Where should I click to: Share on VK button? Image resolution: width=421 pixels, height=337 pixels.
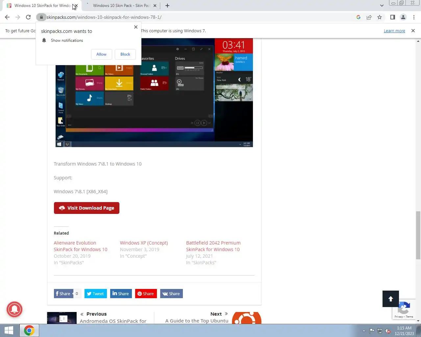(x=171, y=294)
